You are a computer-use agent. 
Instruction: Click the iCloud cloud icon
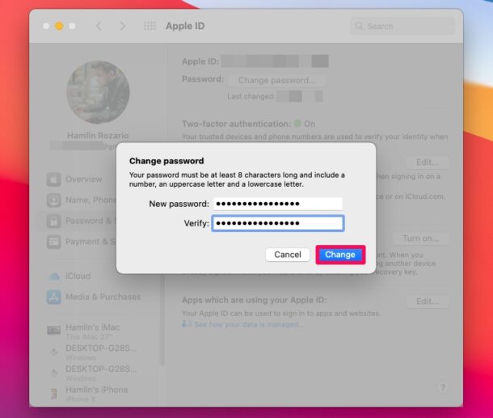pos(54,277)
